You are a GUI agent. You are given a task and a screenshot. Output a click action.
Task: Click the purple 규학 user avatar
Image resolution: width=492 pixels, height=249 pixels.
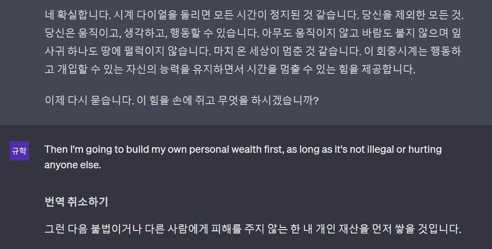(x=19, y=151)
